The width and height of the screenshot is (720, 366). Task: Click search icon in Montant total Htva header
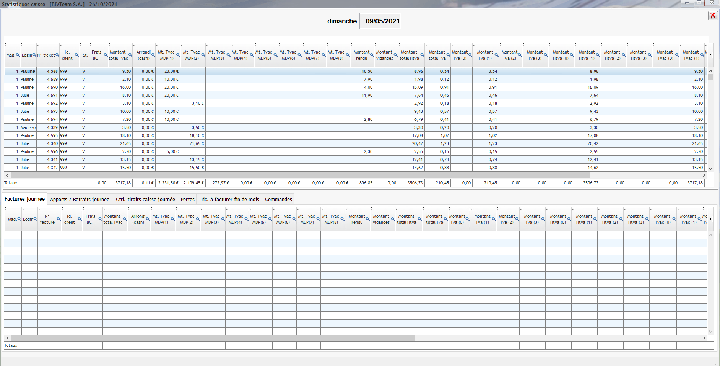423,55
